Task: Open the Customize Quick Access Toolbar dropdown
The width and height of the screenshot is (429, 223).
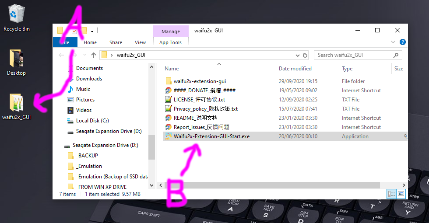Action: (92, 31)
